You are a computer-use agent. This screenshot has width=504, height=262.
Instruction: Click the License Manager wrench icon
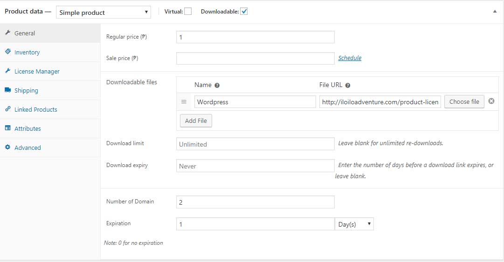click(x=8, y=71)
